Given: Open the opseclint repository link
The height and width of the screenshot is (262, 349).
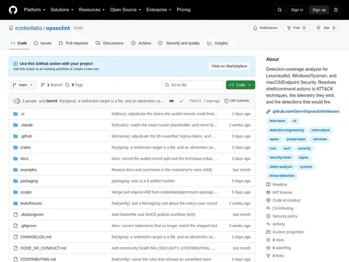Looking at the screenshot, I should pyautogui.click(x=58, y=28).
